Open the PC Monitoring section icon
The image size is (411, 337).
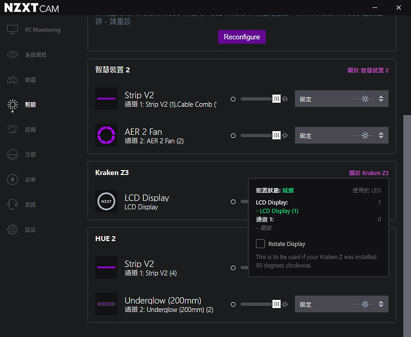coord(13,30)
